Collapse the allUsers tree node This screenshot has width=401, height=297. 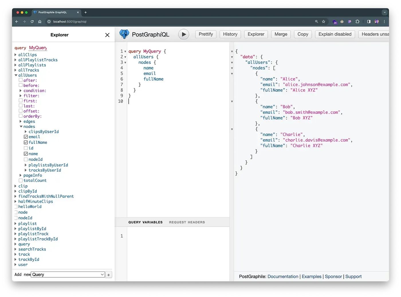16,75
